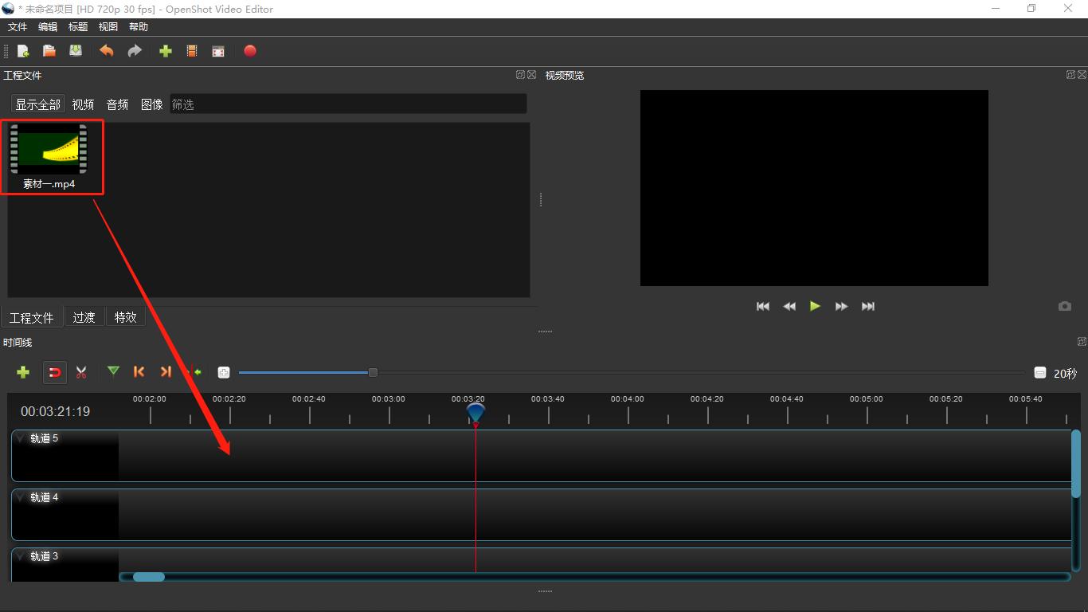Click the 20秒 zoom level label

click(1065, 373)
